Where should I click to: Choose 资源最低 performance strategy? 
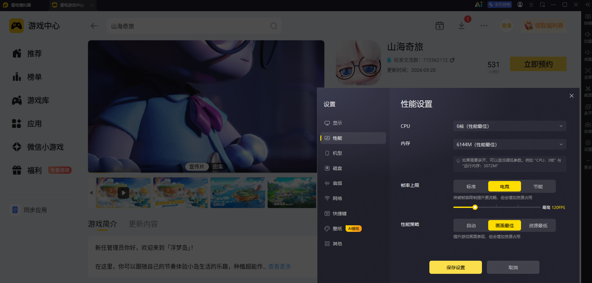538,225
